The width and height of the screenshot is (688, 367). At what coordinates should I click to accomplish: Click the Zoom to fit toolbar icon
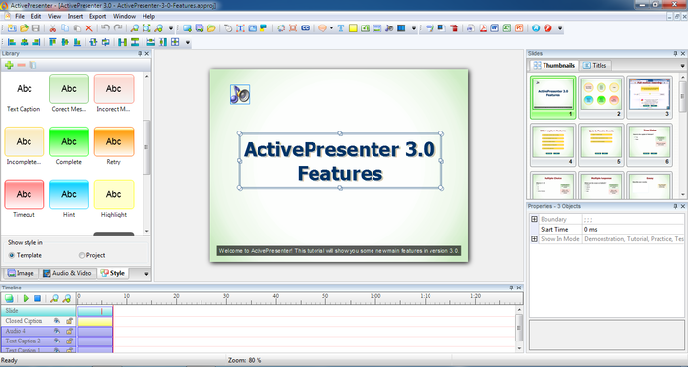[x=146, y=28]
